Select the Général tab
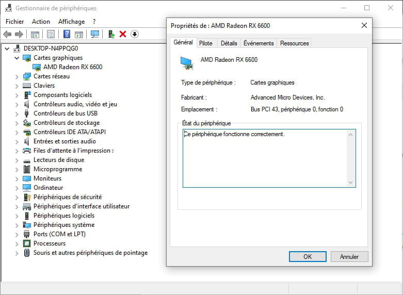This screenshot has width=403, height=295. coord(183,42)
